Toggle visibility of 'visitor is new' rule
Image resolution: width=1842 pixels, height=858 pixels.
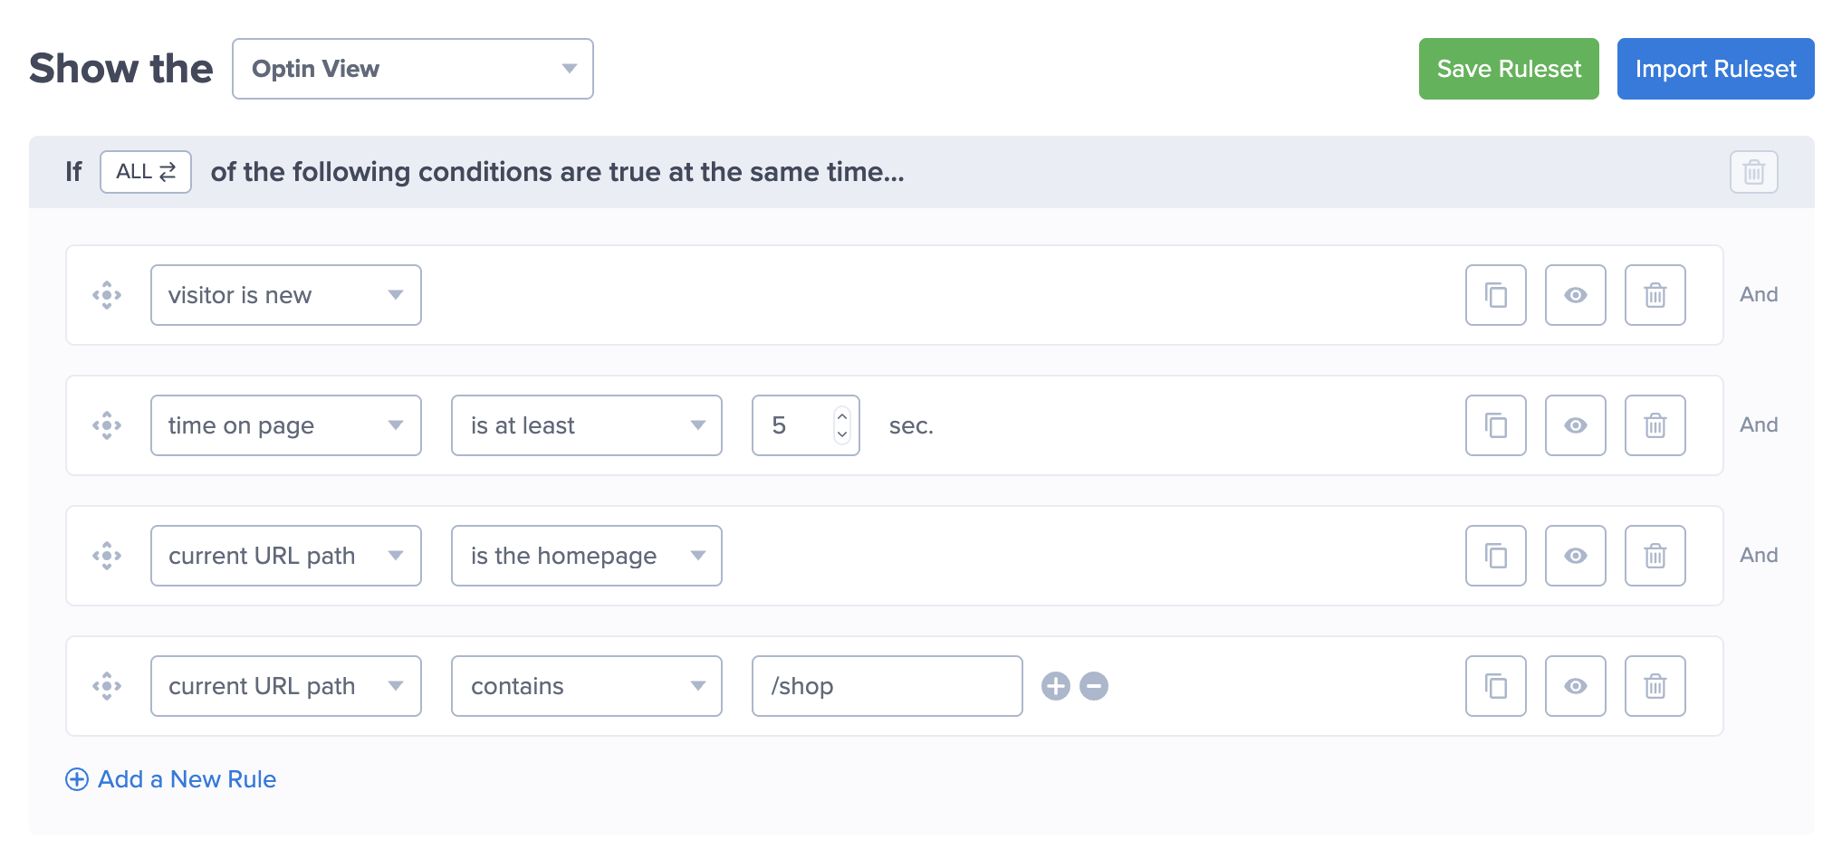[x=1575, y=295]
